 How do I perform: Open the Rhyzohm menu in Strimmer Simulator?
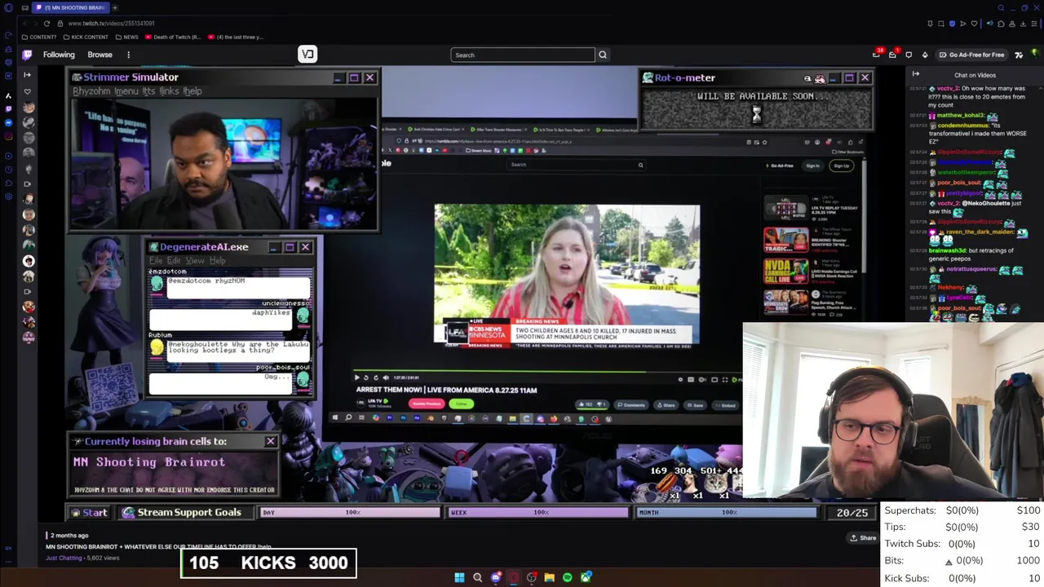(x=91, y=91)
